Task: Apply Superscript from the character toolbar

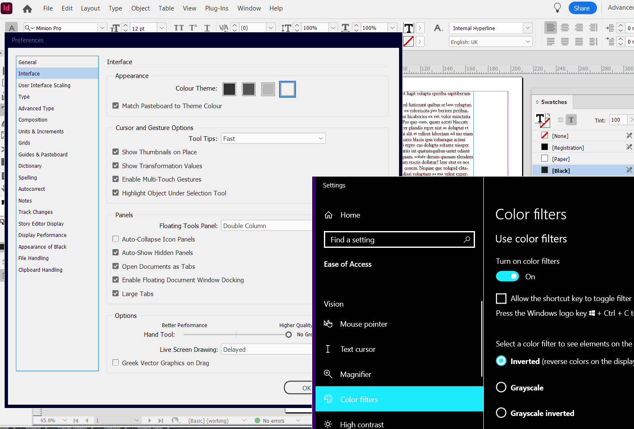Action: tap(193, 28)
